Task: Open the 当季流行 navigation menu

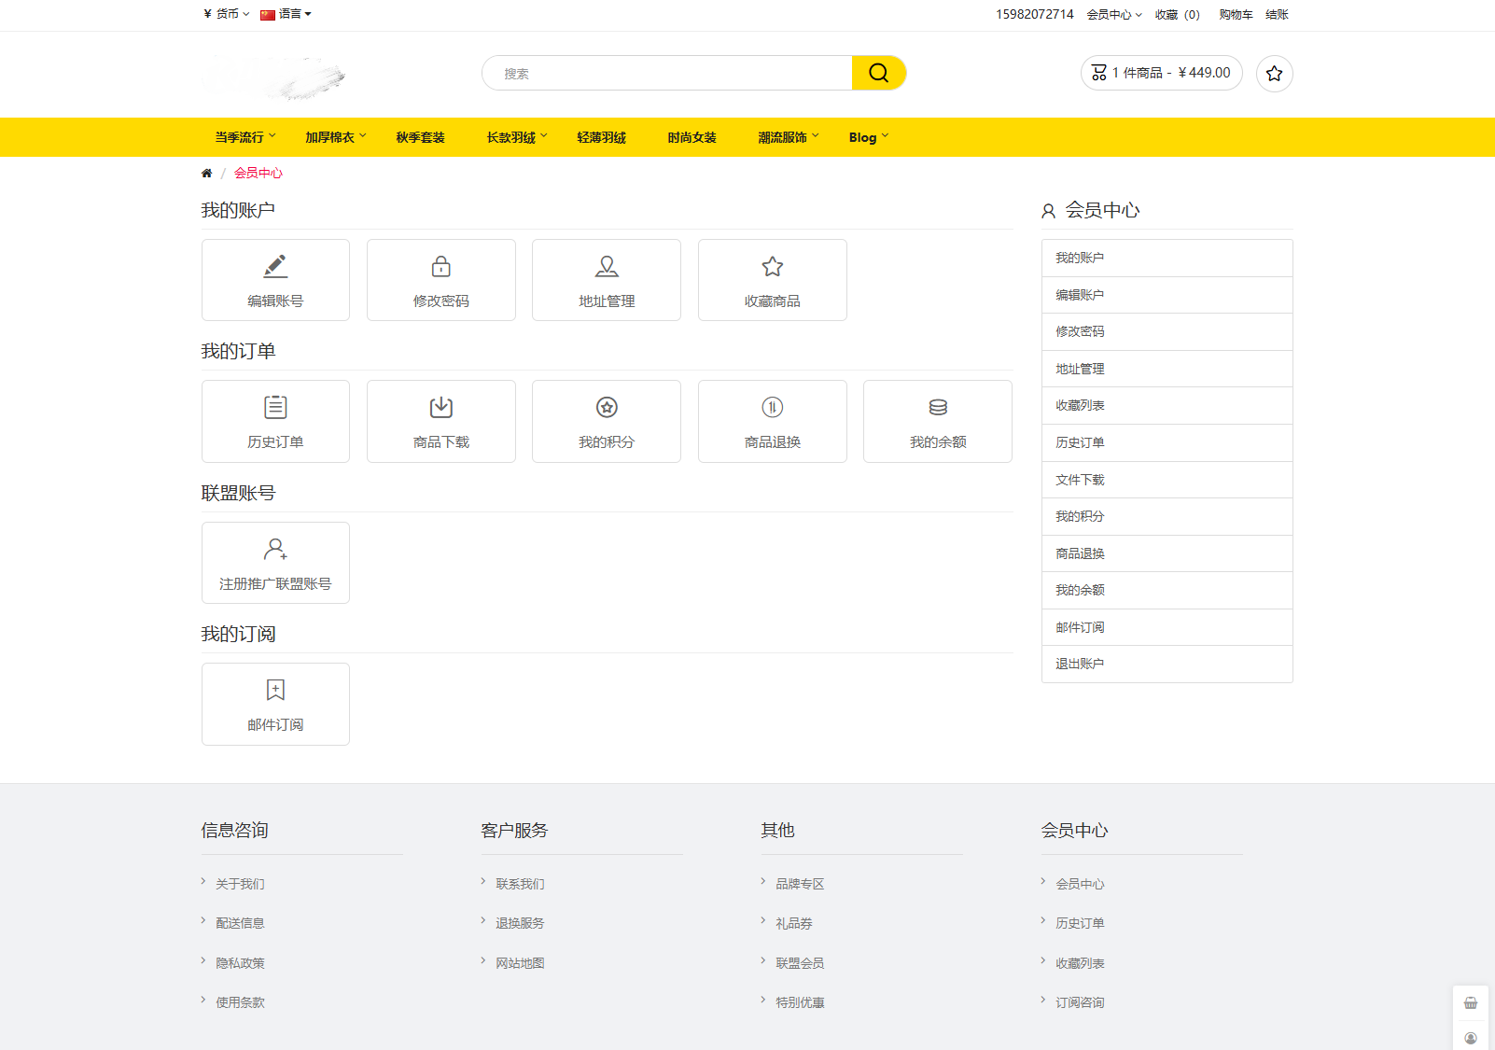Action: [x=245, y=137]
